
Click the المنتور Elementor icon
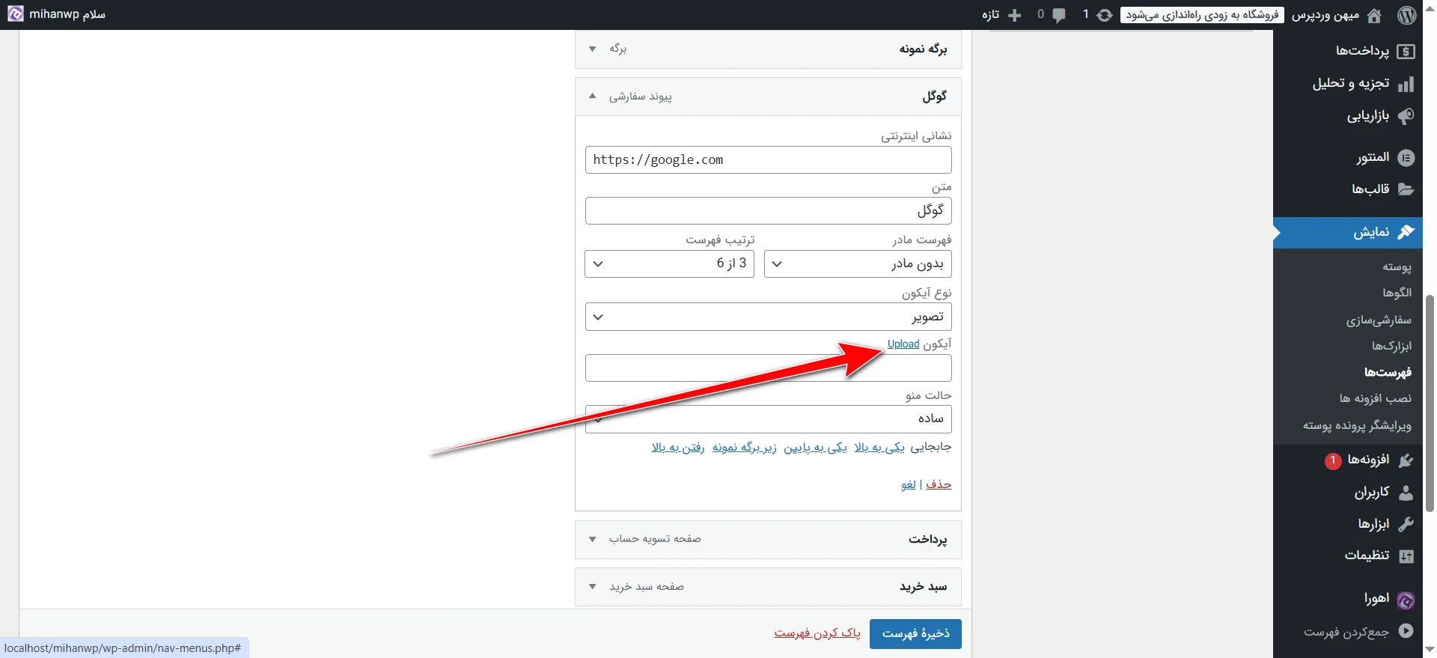click(x=1406, y=157)
